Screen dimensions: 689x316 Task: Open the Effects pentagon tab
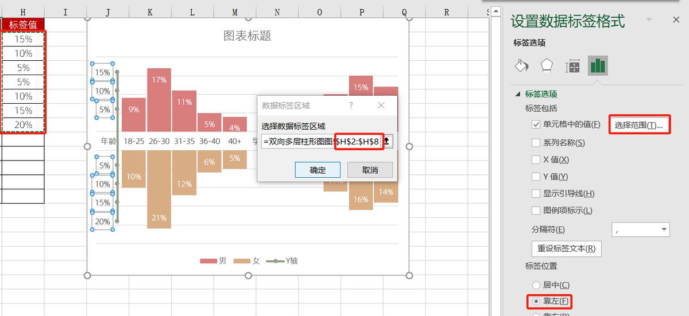coord(547,66)
